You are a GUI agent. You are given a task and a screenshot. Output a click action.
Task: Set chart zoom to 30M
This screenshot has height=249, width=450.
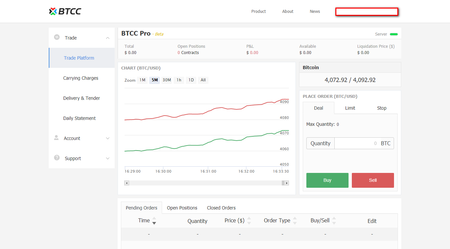167,80
